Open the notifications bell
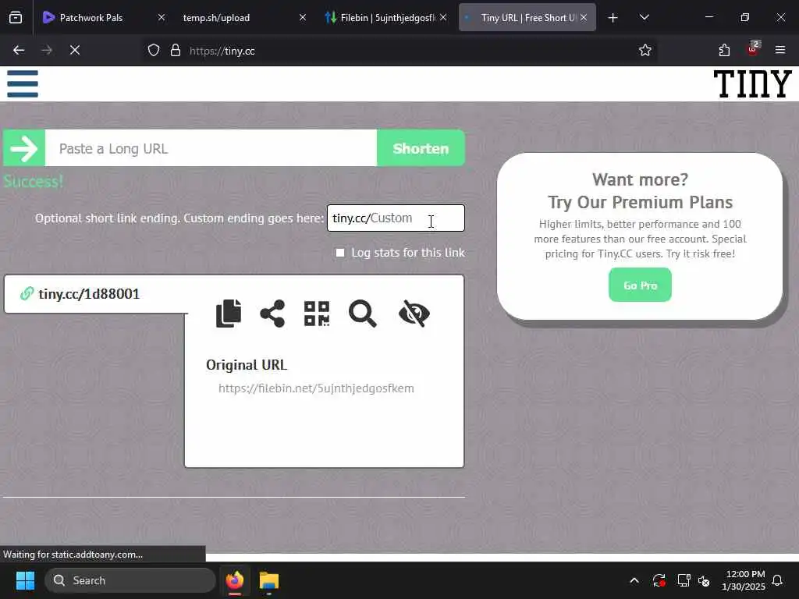The image size is (799, 599). pos(778,580)
